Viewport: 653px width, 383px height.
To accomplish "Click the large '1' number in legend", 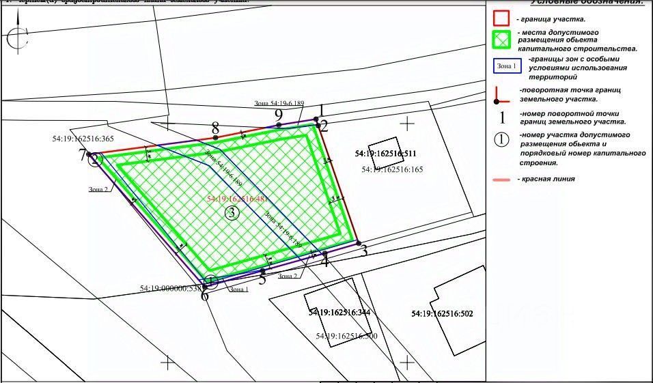I will click(502, 118).
